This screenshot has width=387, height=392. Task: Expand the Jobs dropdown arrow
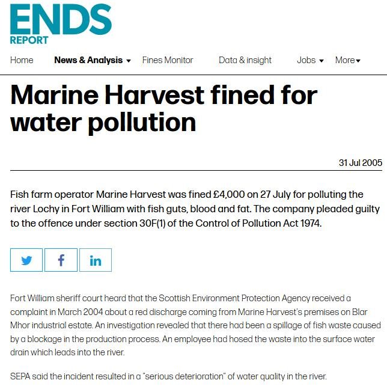point(321,61)
